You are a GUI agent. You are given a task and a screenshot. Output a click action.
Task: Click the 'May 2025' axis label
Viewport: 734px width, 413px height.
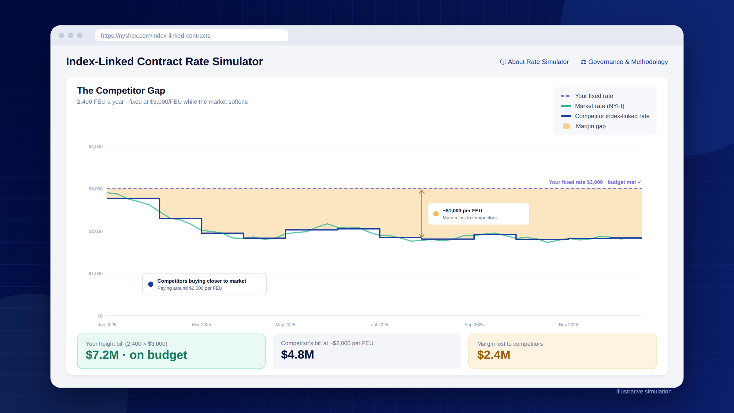(285, 325)
